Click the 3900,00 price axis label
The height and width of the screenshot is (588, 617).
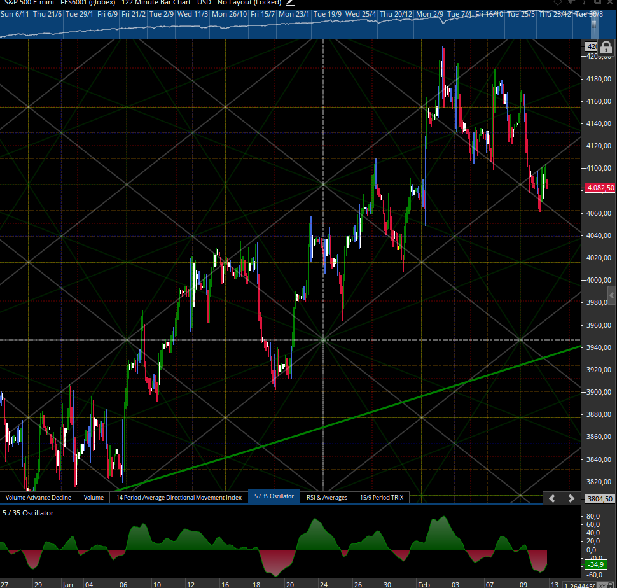(x=599, y=393)
